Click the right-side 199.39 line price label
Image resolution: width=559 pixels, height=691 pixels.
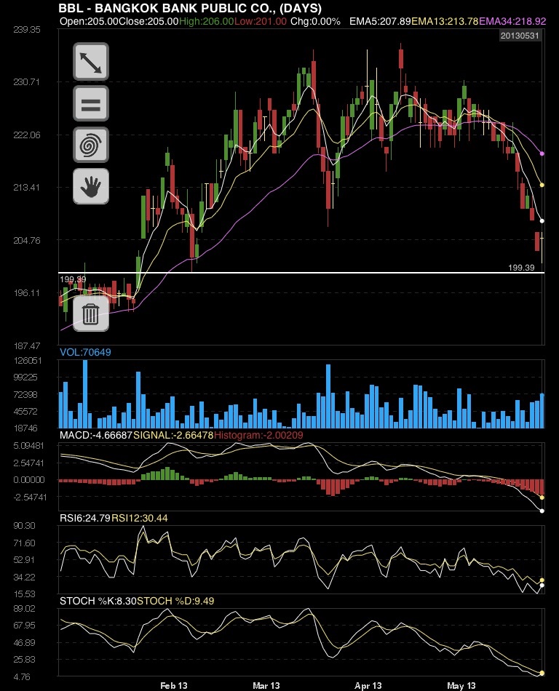[x=521, y=268]
